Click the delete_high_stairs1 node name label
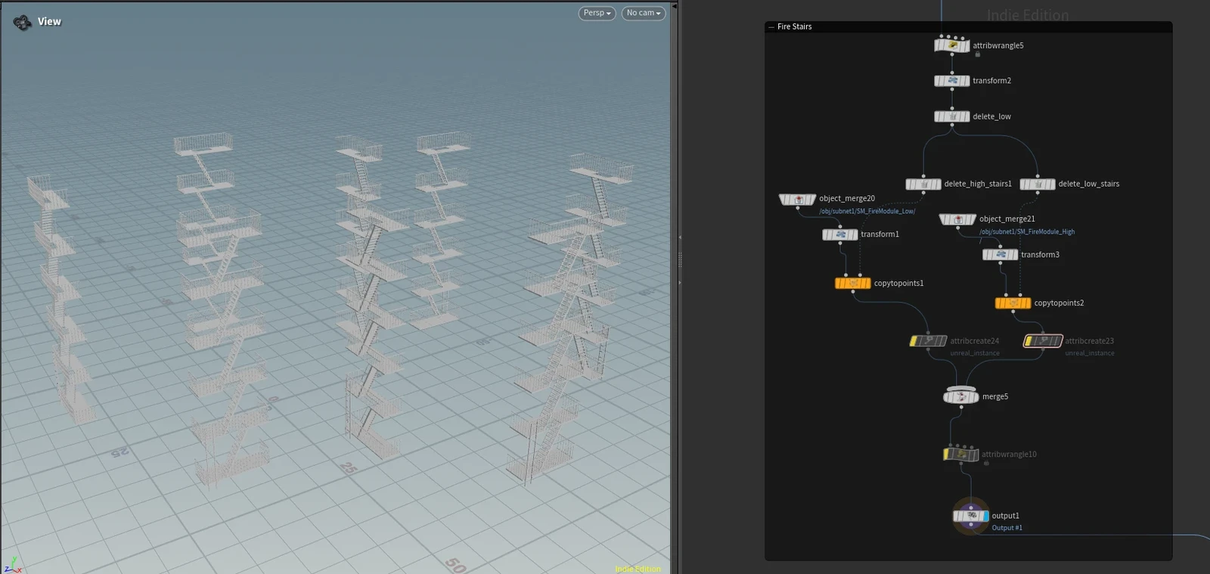The width and height of the screenshot is (1210, 574). 978,184
